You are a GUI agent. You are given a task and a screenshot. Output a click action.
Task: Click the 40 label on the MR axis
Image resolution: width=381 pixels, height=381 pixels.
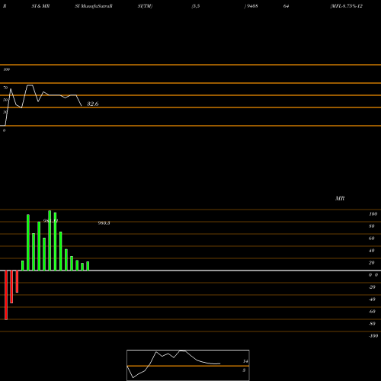(372, 251)
